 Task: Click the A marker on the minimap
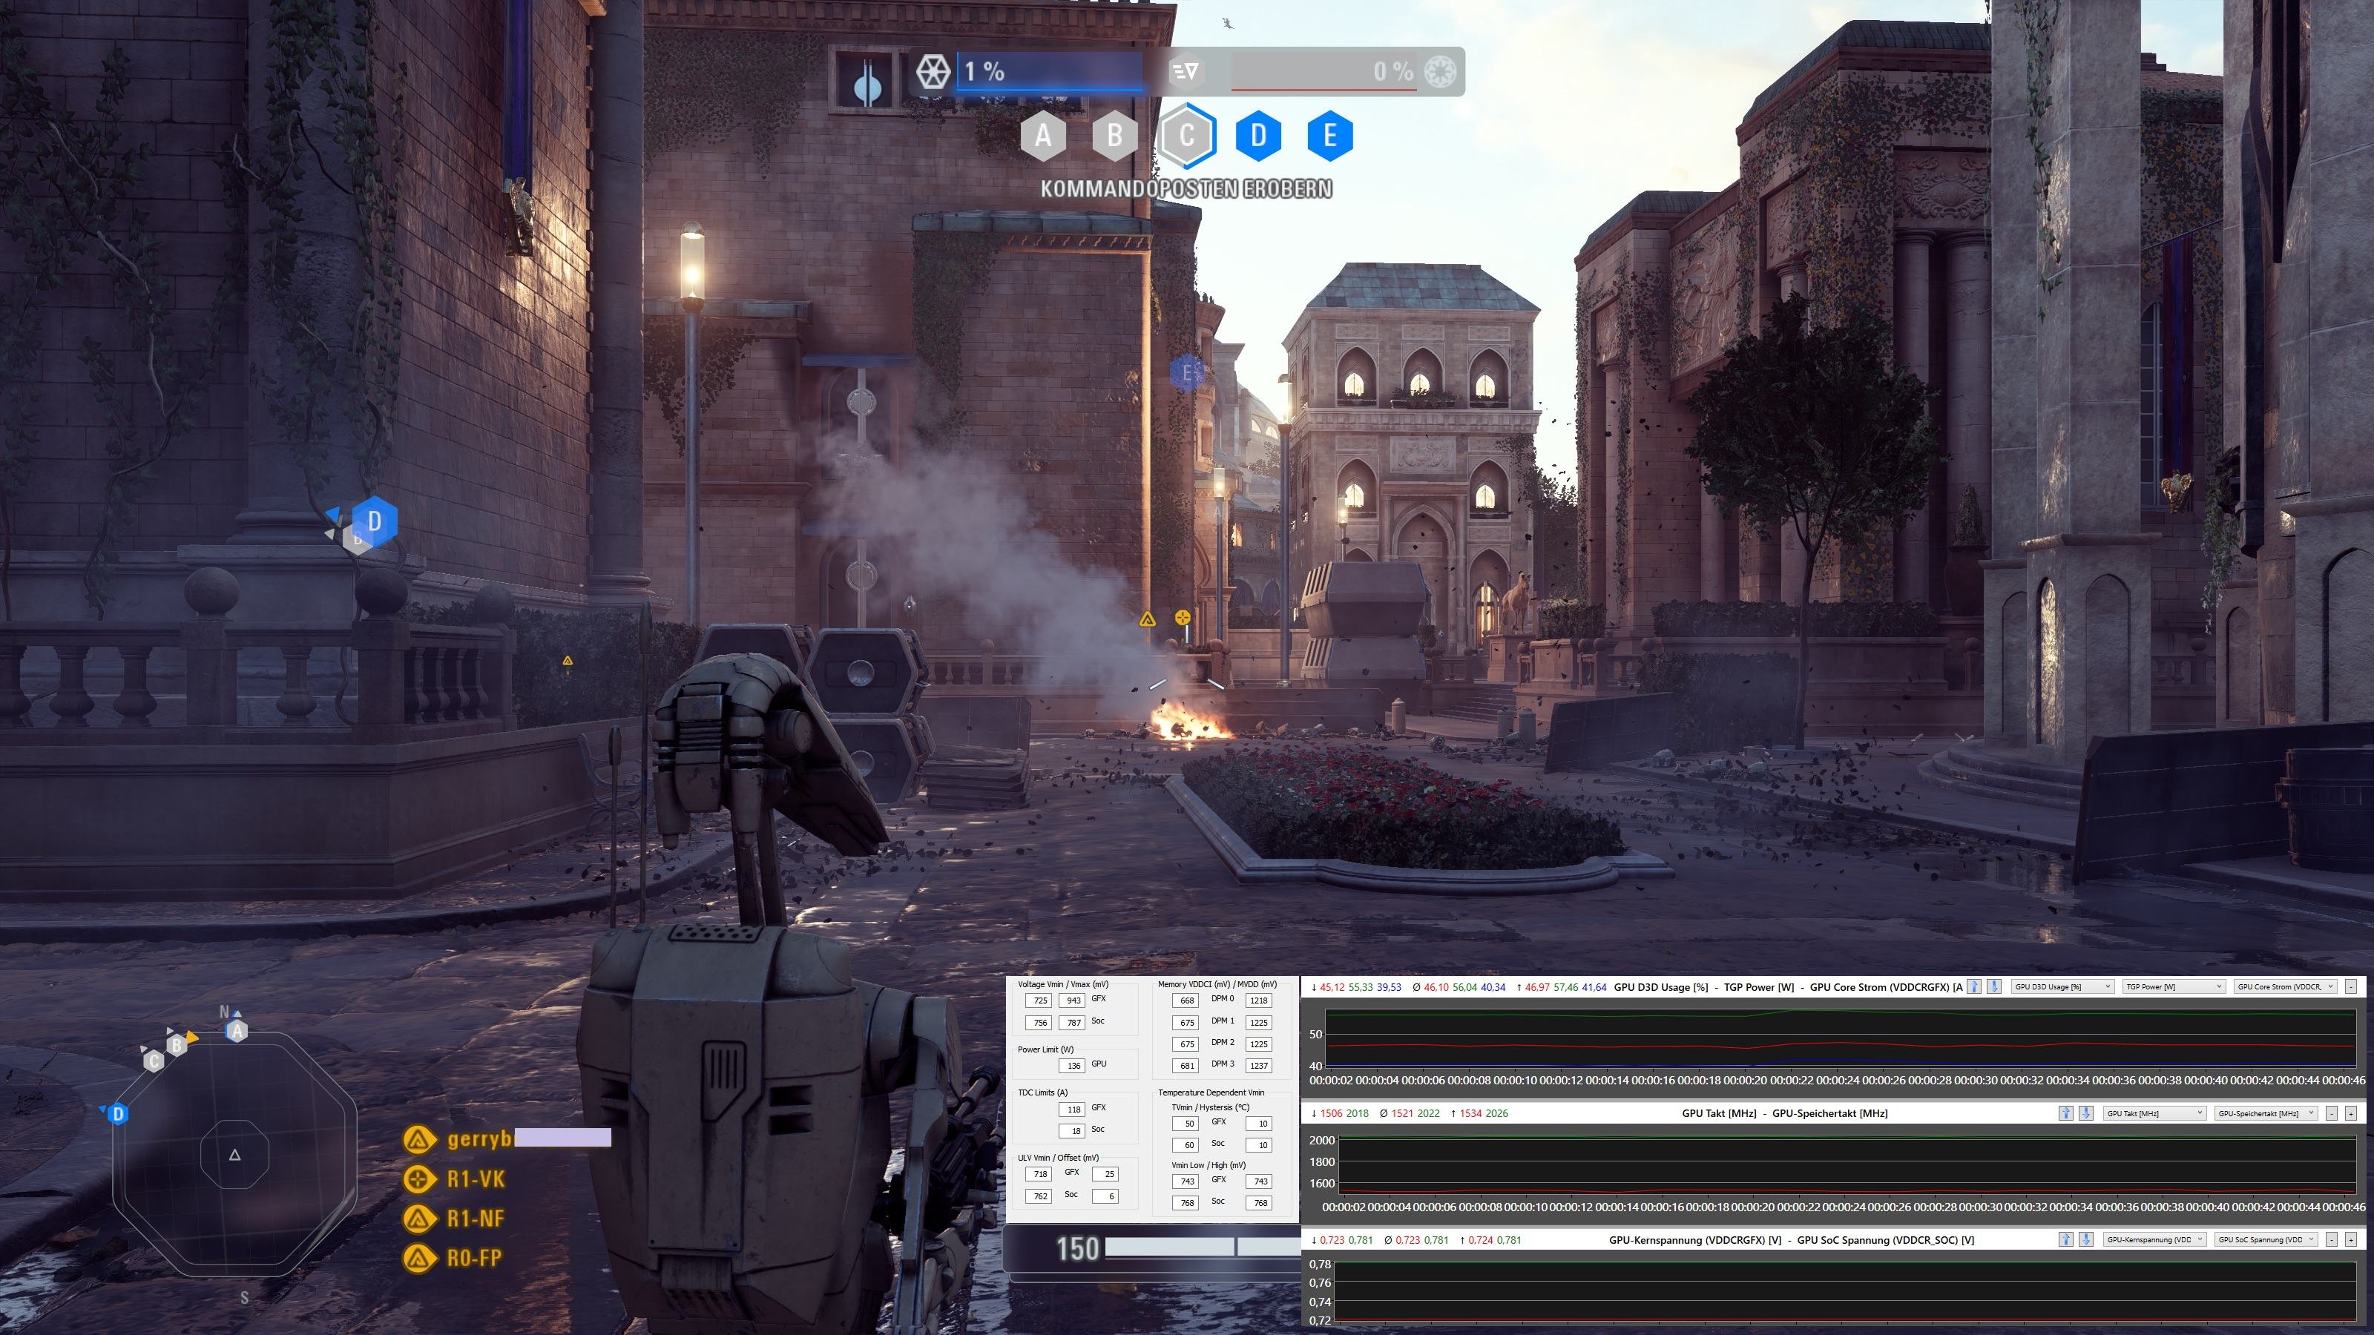click(x=237, y=1031)
